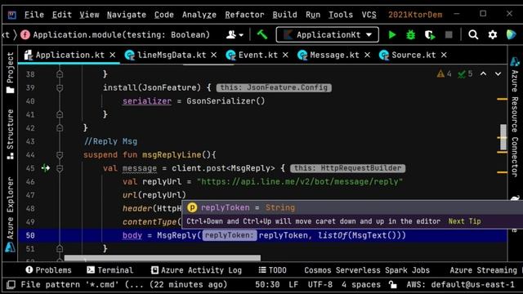This screenshot has height=294, width=523.
Task: Open the Problems tool window
Action: [49, 270]
